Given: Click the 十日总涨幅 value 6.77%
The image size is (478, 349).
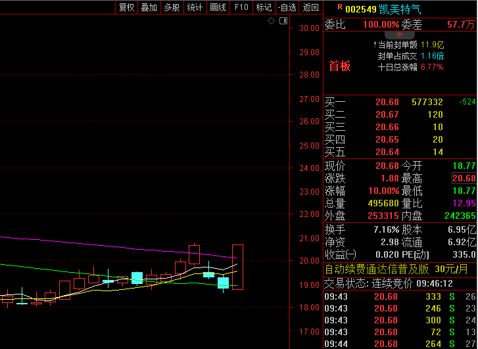Looking at the screenshot, I should [x=432, y=67].
